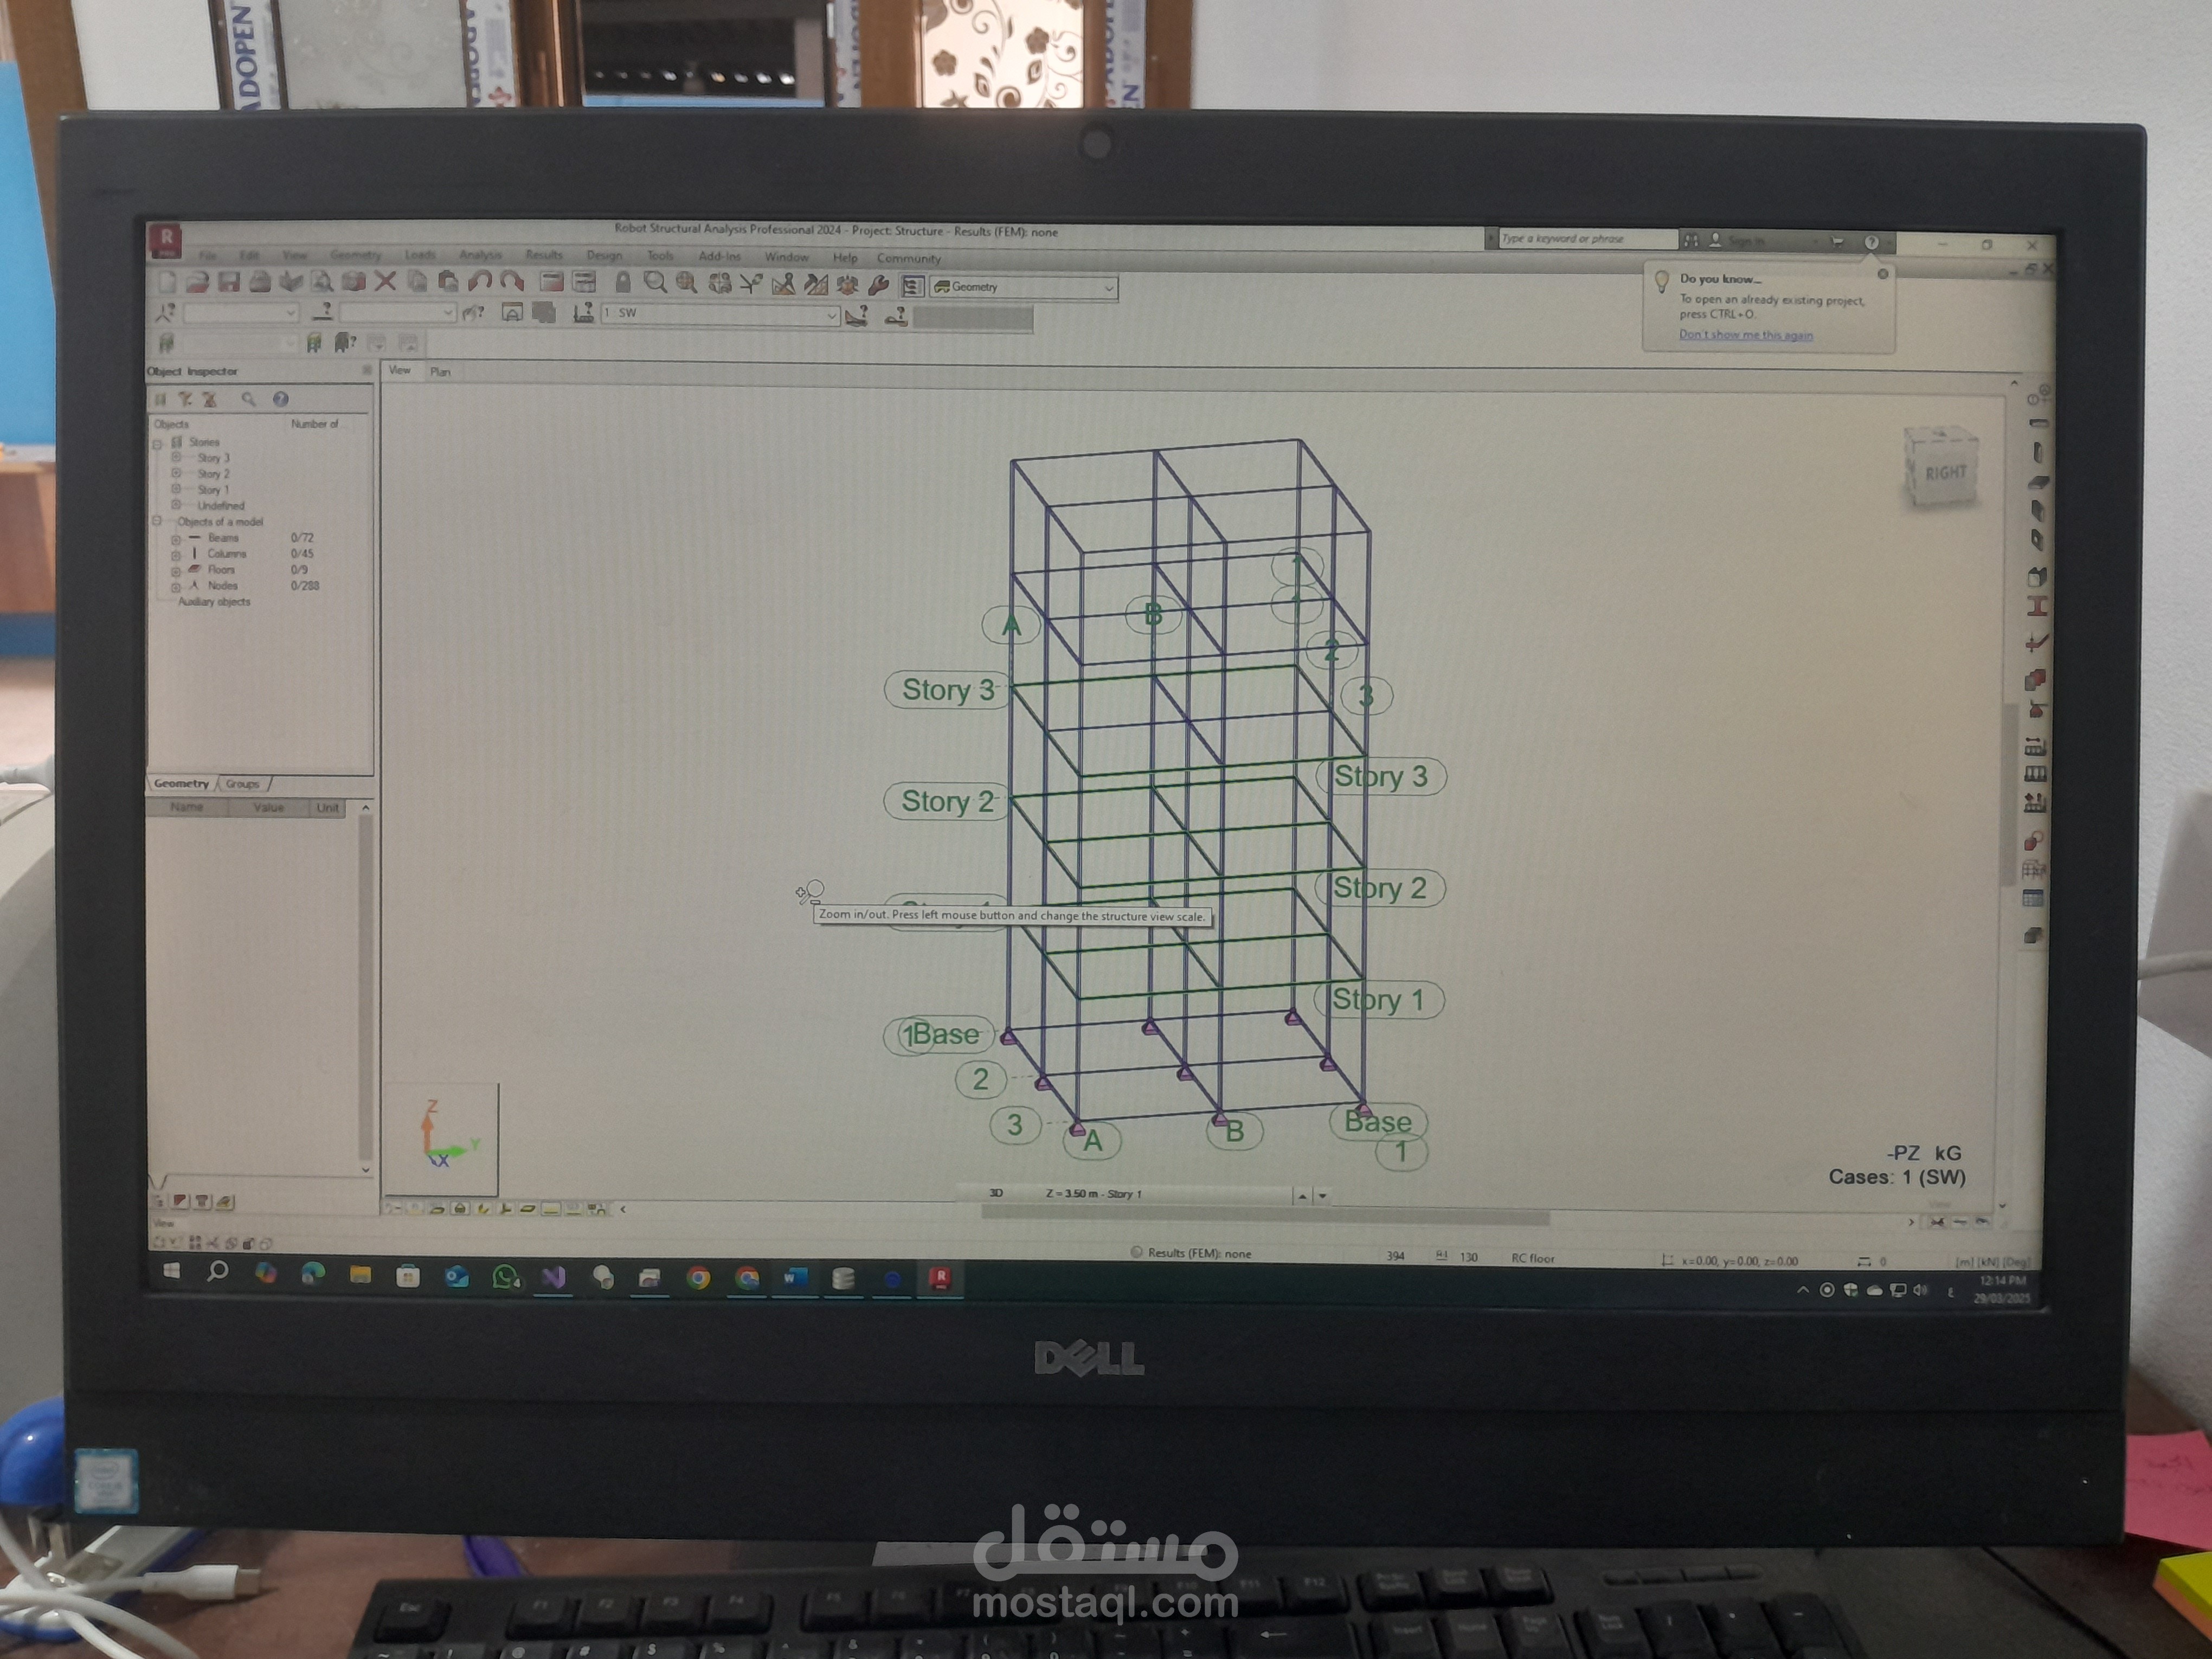Select Floors in the Object Inspector tree
2212x1659 pixels.
coord(221,570)
